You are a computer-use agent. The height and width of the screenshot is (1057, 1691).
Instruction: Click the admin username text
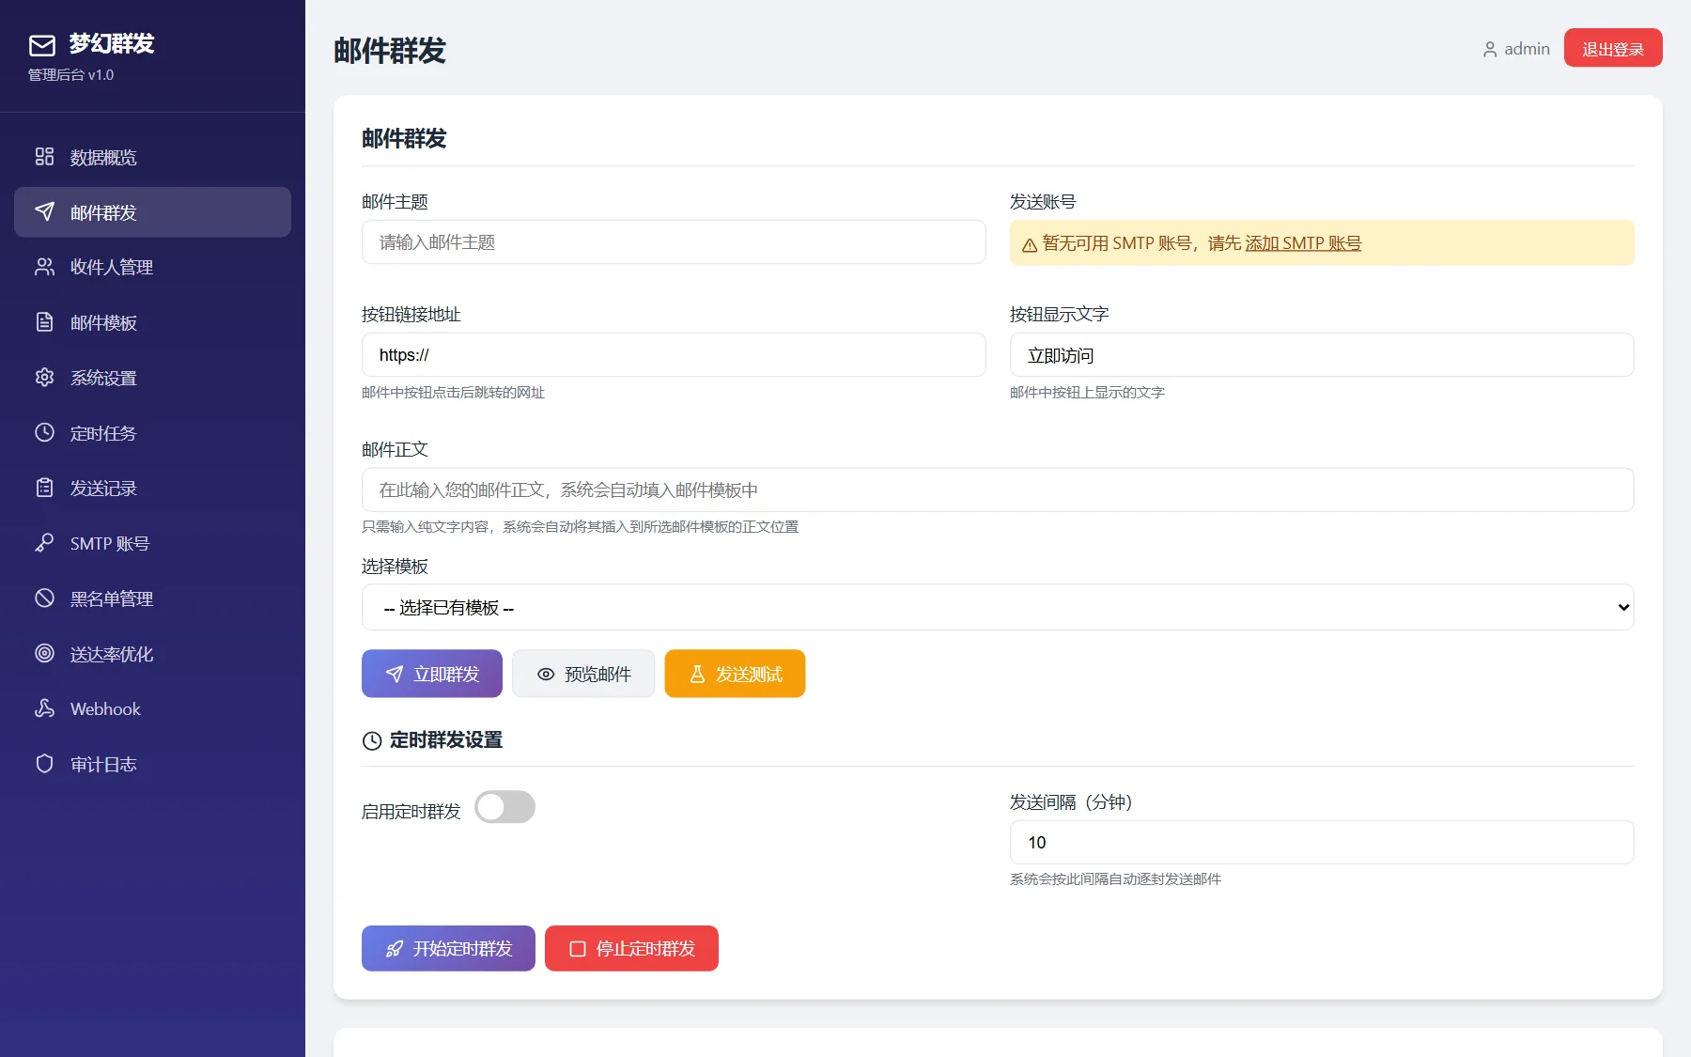(1527, 49)
